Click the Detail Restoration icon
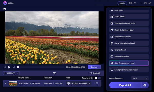 tap(112, 30)
